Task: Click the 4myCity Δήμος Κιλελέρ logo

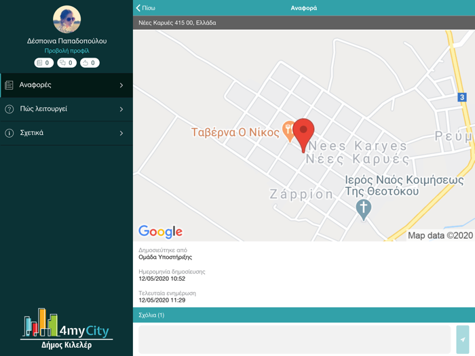Action: 66,330
